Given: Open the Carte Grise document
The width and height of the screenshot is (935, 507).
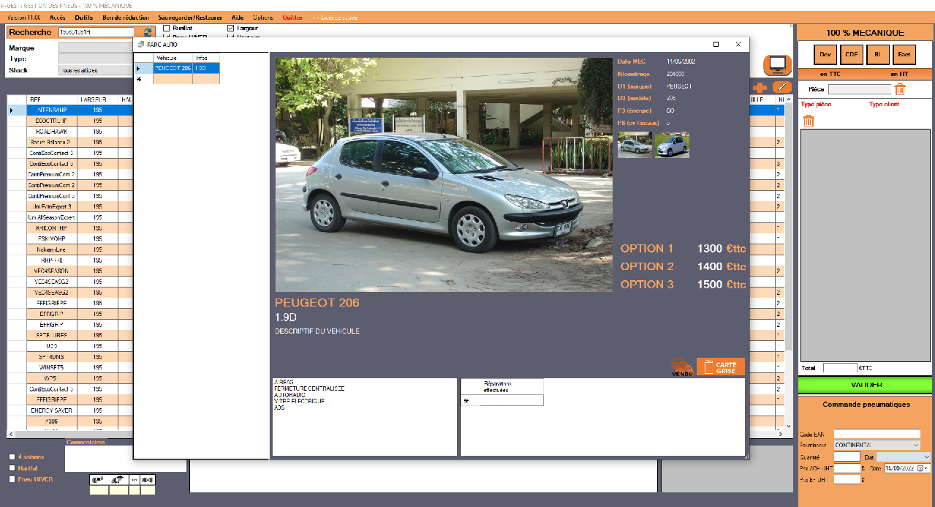Looking at the screenshot, I should tap(720, 367).
